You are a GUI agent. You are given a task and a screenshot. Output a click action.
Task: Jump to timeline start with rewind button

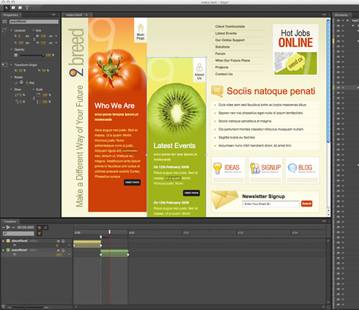pos(4,227)
